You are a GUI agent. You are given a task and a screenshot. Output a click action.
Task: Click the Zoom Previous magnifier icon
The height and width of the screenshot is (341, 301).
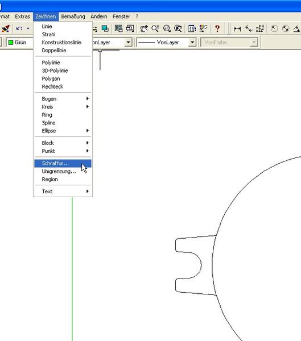pos(178,28)
